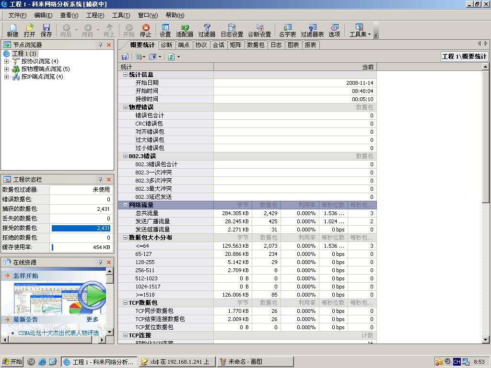Click the 新建 (New) toolbar icon
491x368 pixels.
coord(12,30)
